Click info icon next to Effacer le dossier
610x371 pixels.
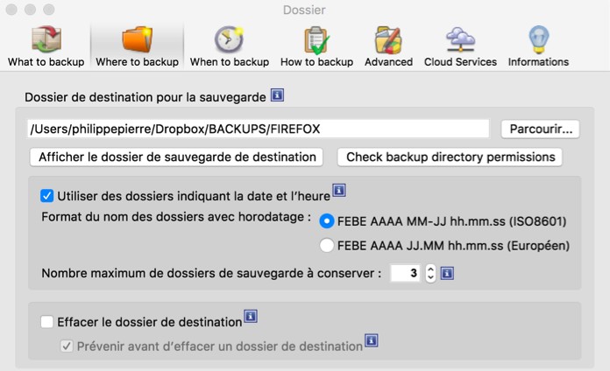pyautogui.click(x=250, y=316)
